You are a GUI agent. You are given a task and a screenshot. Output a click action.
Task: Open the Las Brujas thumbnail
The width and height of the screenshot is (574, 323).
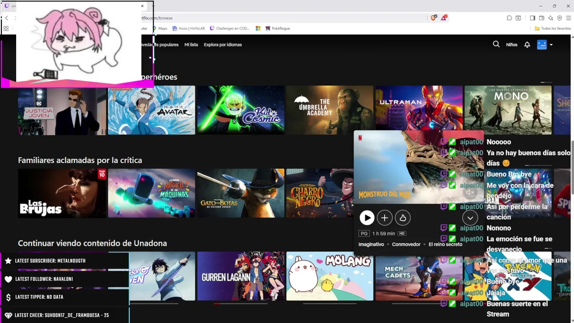[x=62, y=193]
